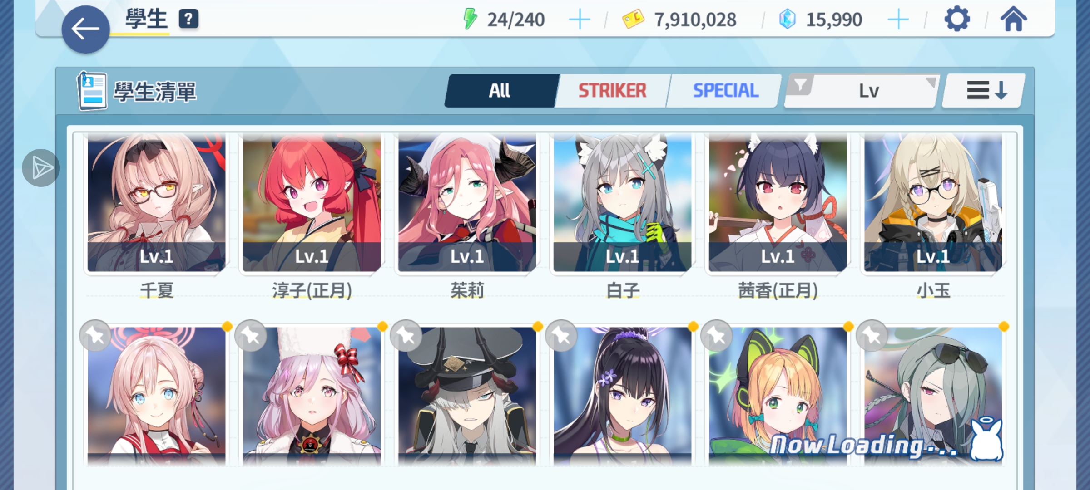Tap the blue gem currency icon
Screen dimensions: 1090x490
[x=787, y=20]
